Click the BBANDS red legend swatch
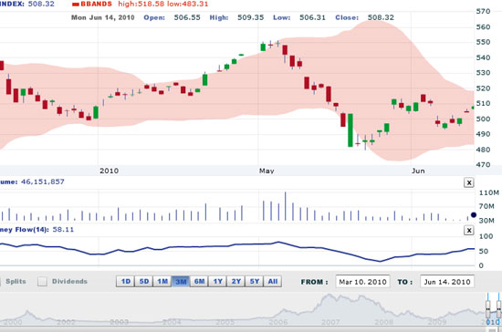The image size is (502, 332). (76, 5)
